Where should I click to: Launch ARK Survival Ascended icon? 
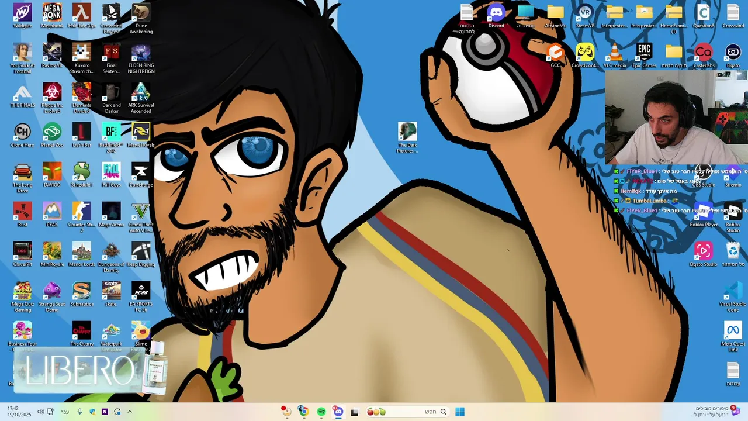click(x=141, y=98)
